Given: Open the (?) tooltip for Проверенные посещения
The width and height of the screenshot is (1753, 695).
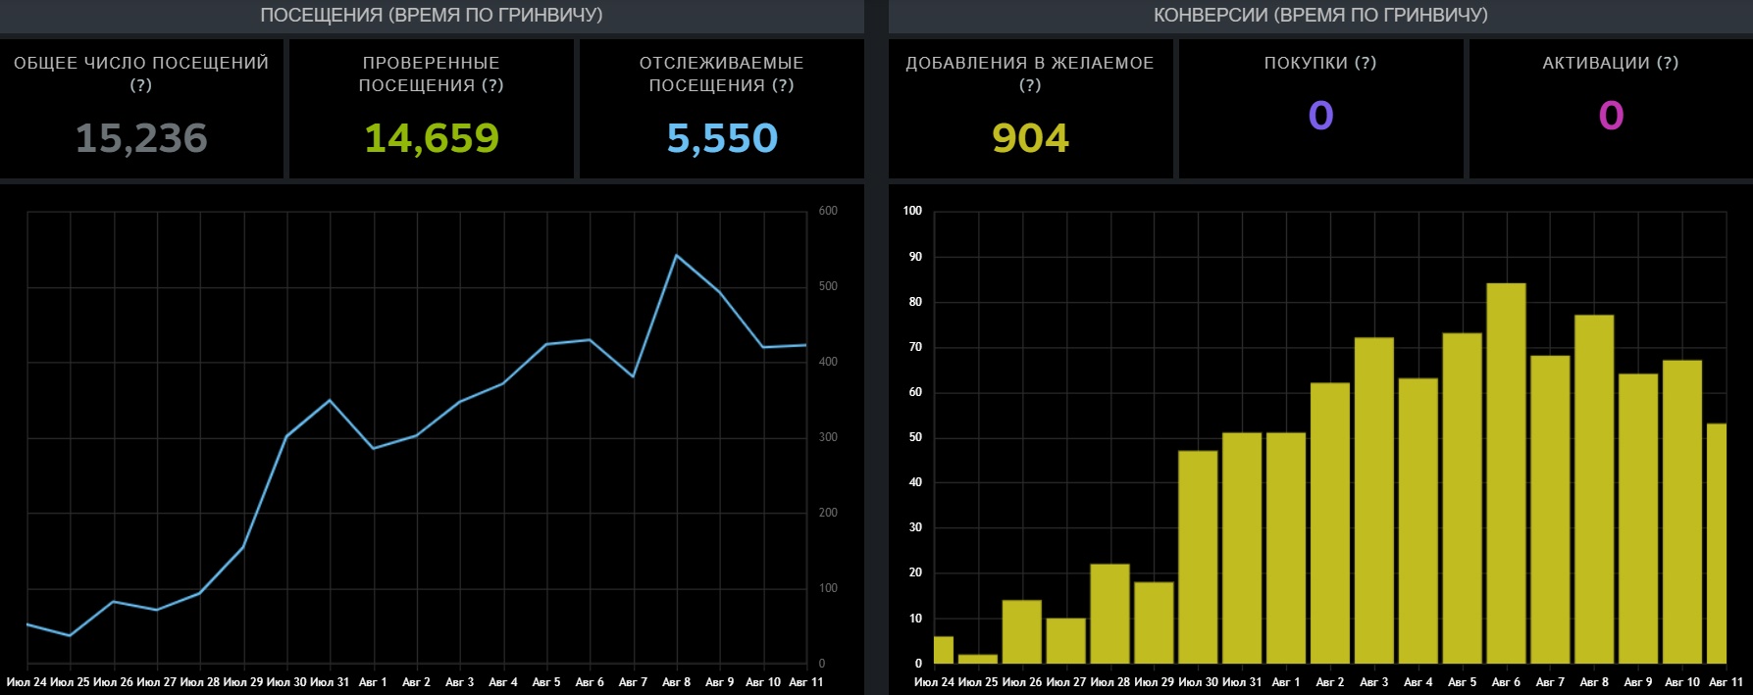Looking at the screenshot, I should 491,85.
